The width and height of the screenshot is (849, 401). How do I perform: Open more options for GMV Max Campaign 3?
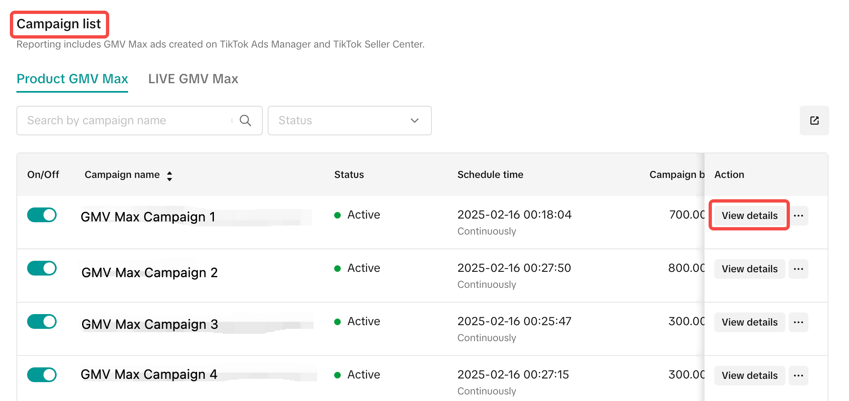click(x=798, y=322)
